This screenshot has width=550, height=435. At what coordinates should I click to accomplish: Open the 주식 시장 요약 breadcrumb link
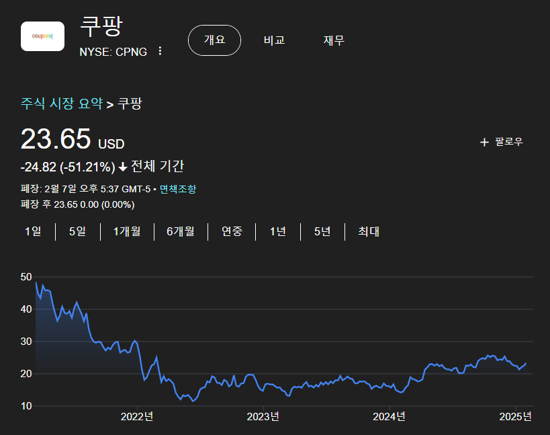[x=62, y=104]
